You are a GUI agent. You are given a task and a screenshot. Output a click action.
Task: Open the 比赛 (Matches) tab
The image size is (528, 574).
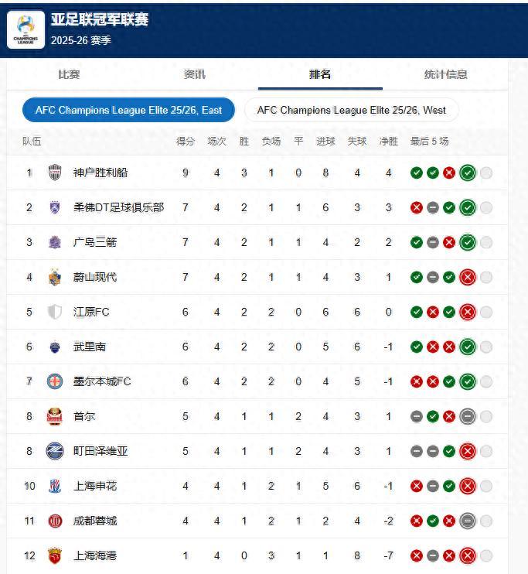click(69, 74)
